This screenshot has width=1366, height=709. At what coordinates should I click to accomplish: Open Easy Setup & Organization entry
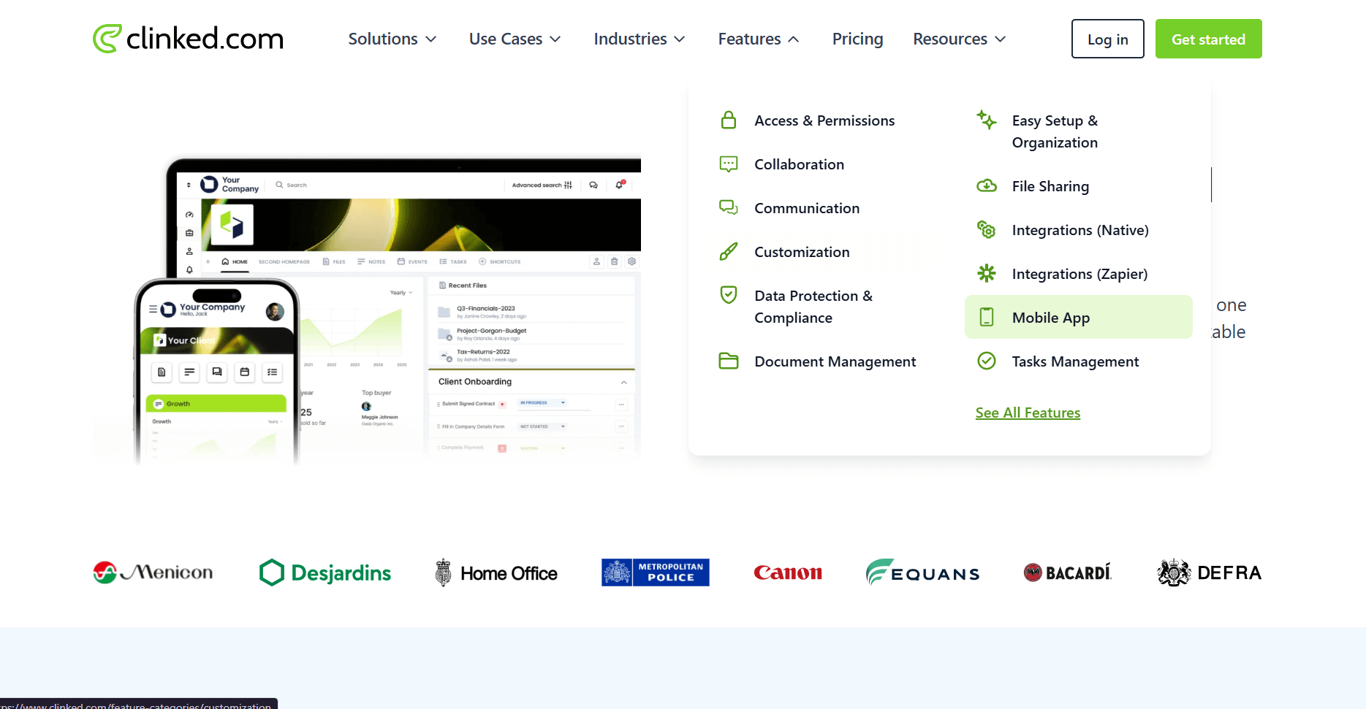[1055, 131]
